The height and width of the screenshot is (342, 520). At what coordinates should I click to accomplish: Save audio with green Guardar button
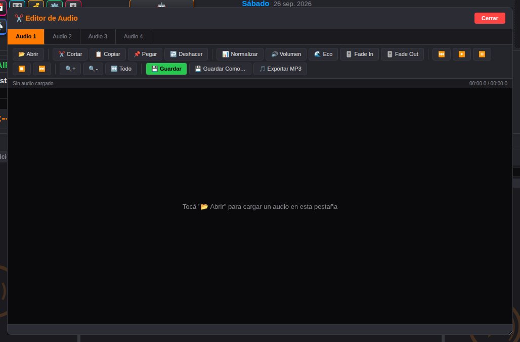166,69
